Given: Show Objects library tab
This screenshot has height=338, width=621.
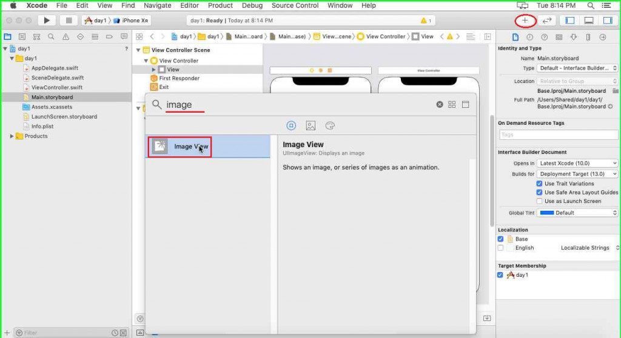Looking at the screenshot, I should tap(291, 125).
